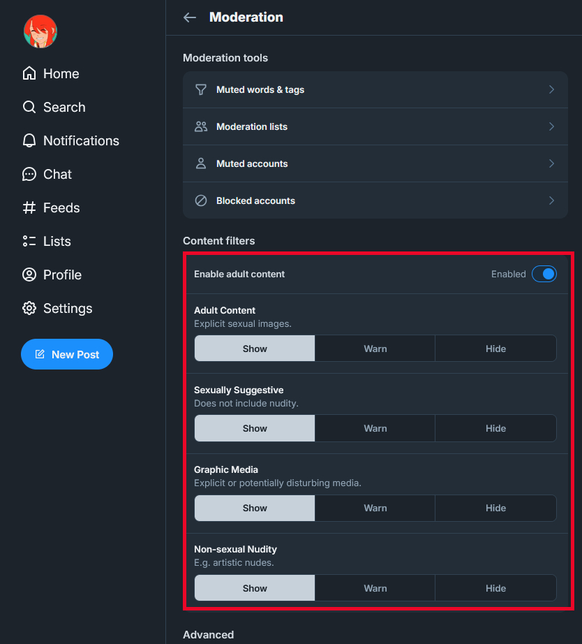Expand Moderation lists chevron
582x644 pixels.
(x=551, y=126)
